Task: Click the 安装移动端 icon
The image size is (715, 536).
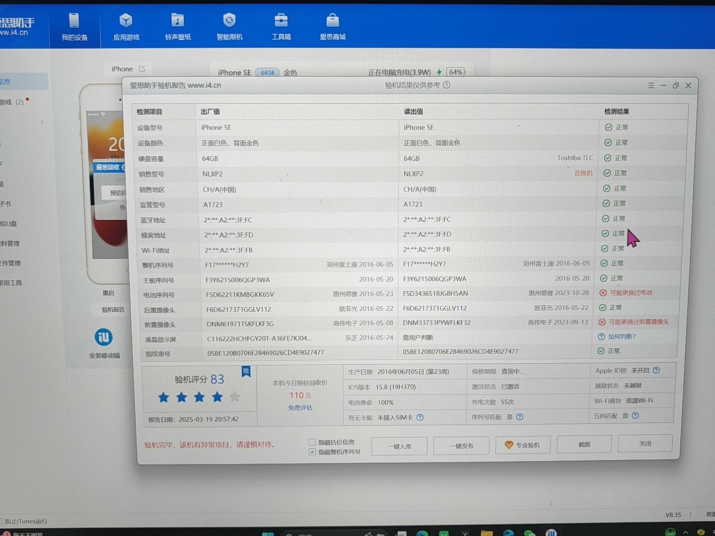Action: tap(104, 337)
